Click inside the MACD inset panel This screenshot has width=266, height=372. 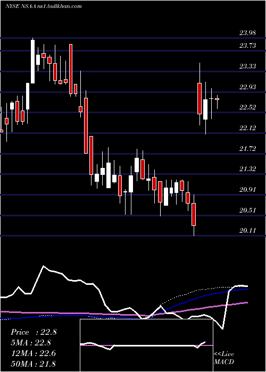click(x=146, y=345)
